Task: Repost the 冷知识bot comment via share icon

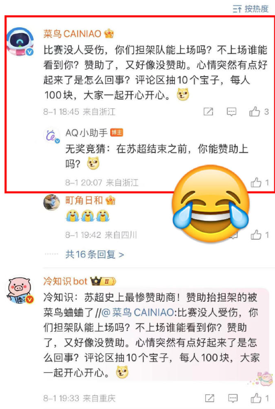Action: pyautogui.click(x=209, y=398)
